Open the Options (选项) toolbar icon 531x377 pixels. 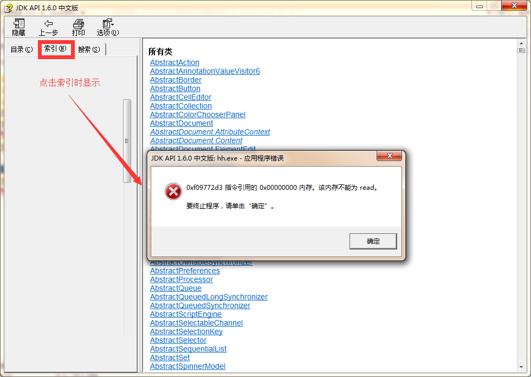click(108, 23)
